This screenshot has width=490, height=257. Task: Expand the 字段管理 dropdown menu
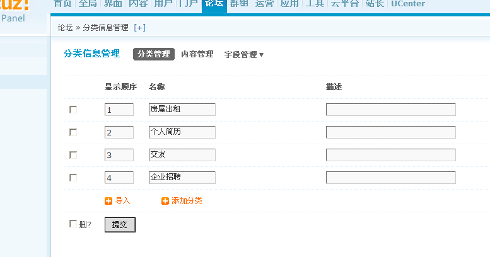tap(244, 55)
